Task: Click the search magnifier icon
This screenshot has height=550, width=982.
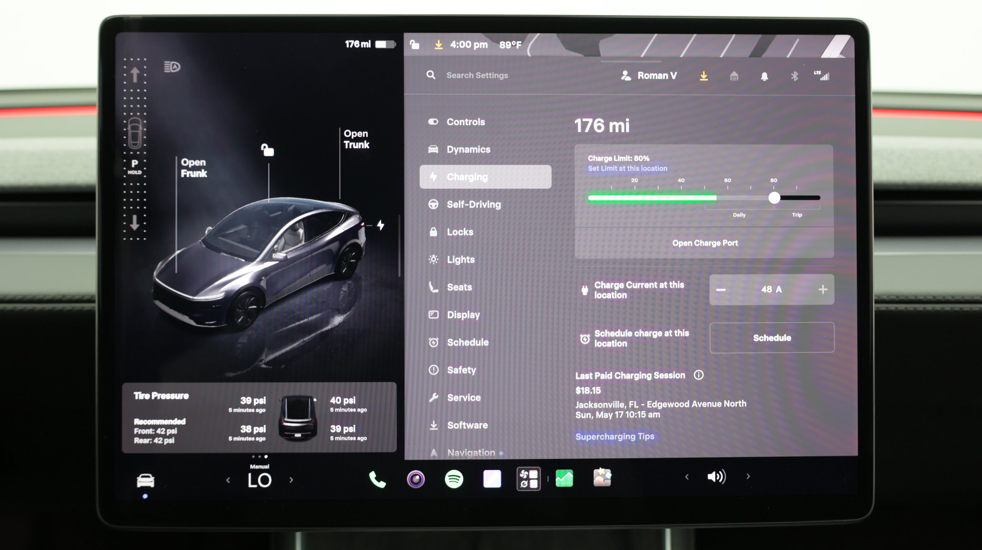Action: [431, 75]
